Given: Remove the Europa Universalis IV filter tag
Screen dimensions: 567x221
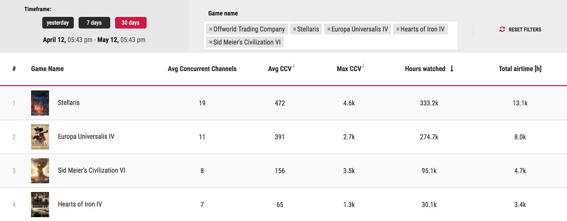Looking at the screenshot, I should tap(329, 29).
